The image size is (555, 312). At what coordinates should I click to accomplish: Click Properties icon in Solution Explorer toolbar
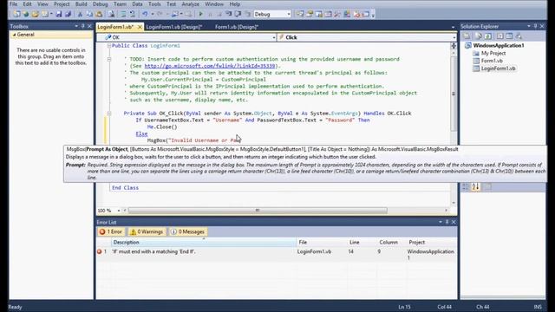point(467,36)
